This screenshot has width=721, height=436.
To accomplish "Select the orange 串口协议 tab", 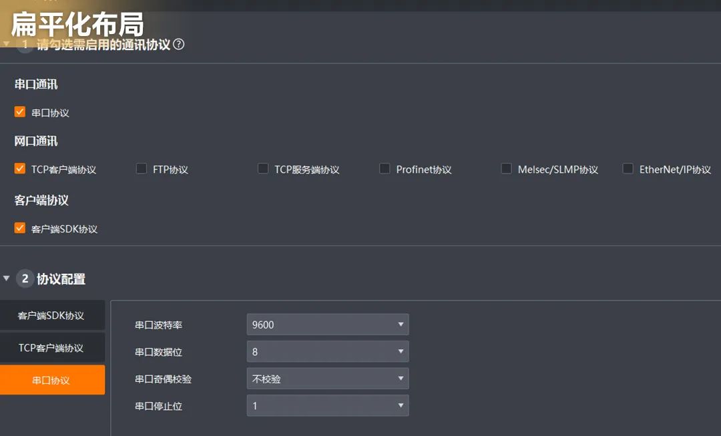I will pos(51,380).
